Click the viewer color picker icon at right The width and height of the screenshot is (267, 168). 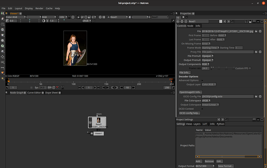(x=173, y=21)
